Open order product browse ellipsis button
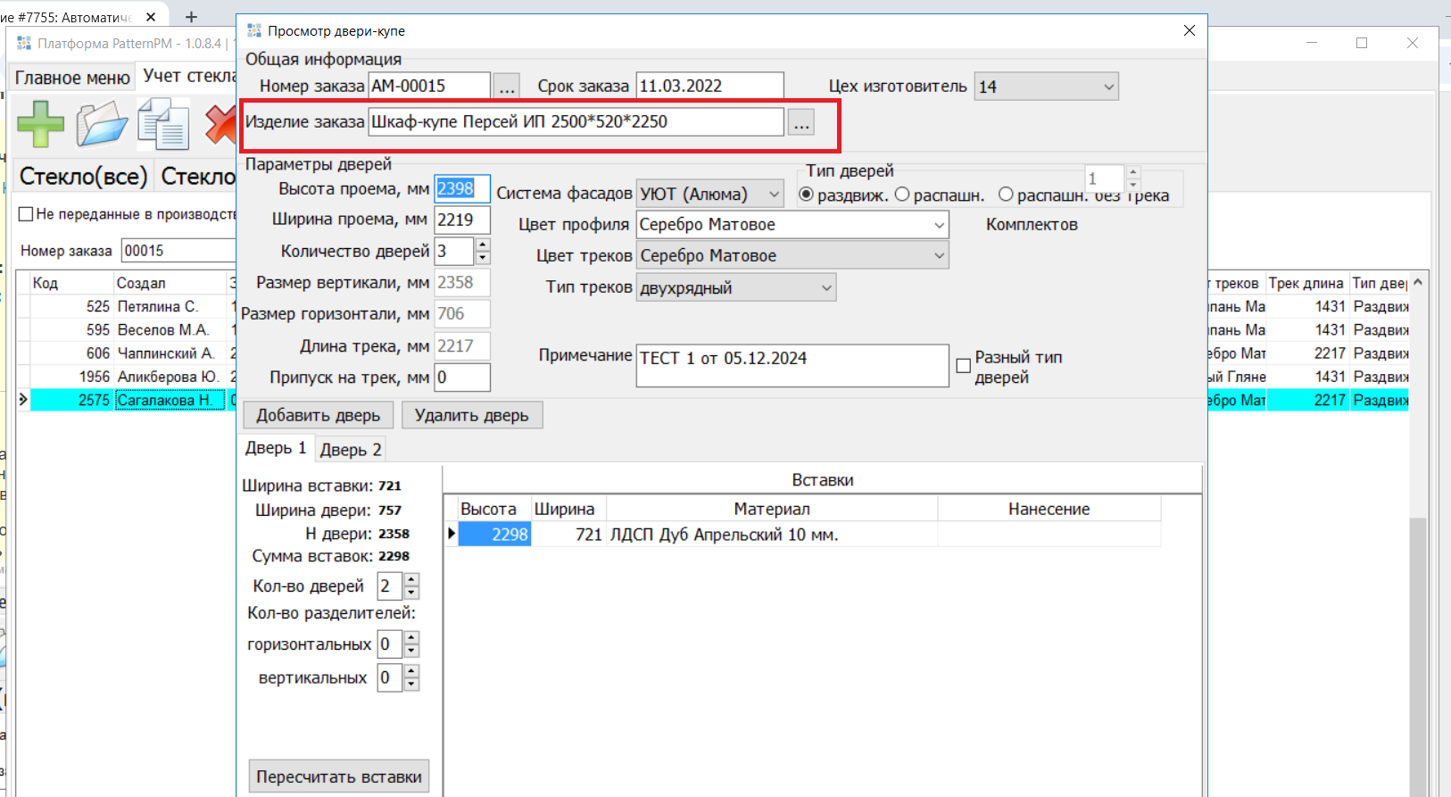Screen dimensions: 1451x797 tap(801, 123)
